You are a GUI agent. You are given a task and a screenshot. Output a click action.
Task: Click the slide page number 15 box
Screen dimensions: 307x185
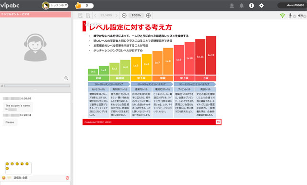coord(218,122)
